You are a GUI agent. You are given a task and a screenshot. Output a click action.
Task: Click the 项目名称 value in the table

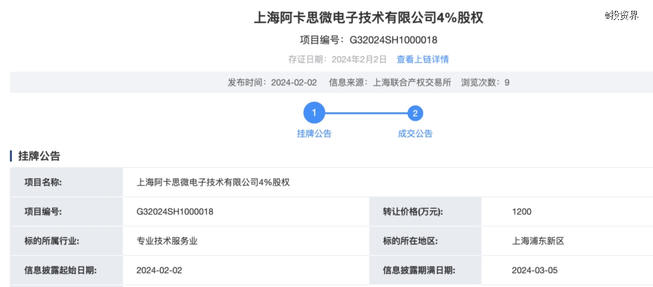coord(213,182)
